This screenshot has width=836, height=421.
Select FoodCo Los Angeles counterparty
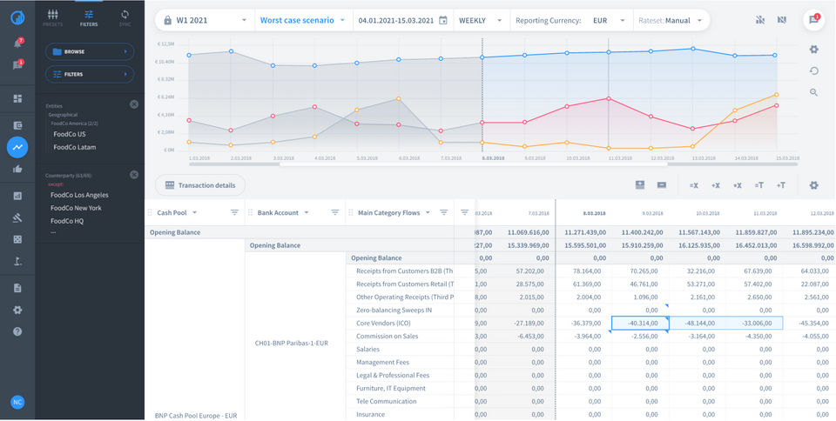pos(79,195)
